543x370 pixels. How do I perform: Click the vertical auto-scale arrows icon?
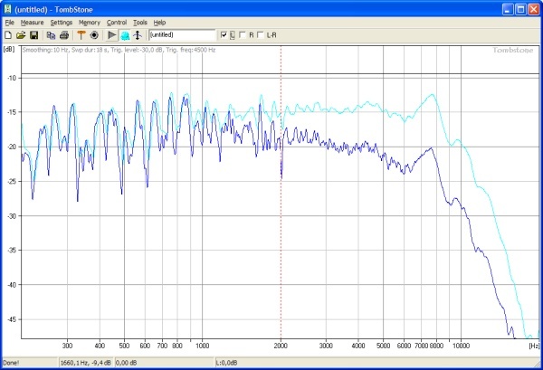pos(138,35)
